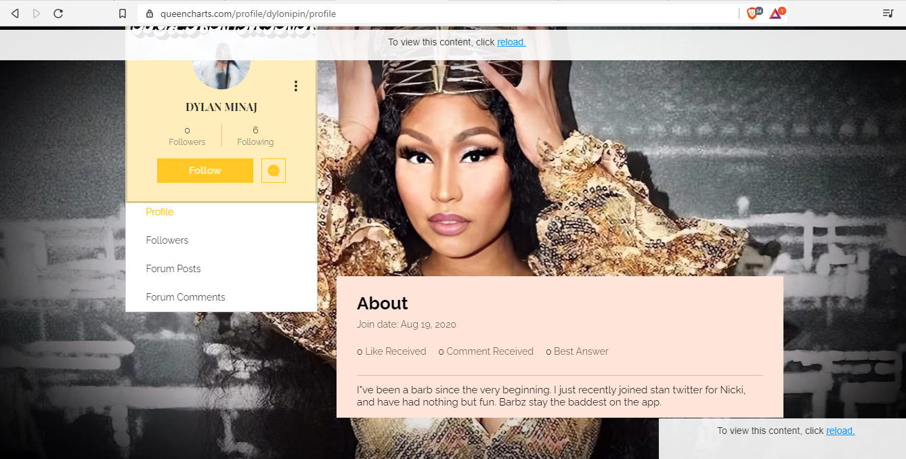Viewport: 906px width, 459px height.
Task: Click the bio text about being a barb
Action: pos(551,396)
